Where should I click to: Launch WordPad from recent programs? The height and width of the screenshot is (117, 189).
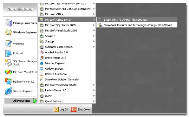click(x=21, y=44)
